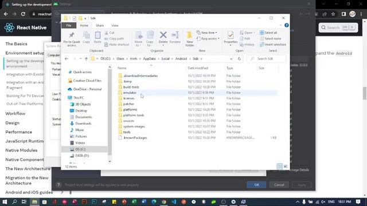Click the React Native docs search box

click(x=338, y=27)
